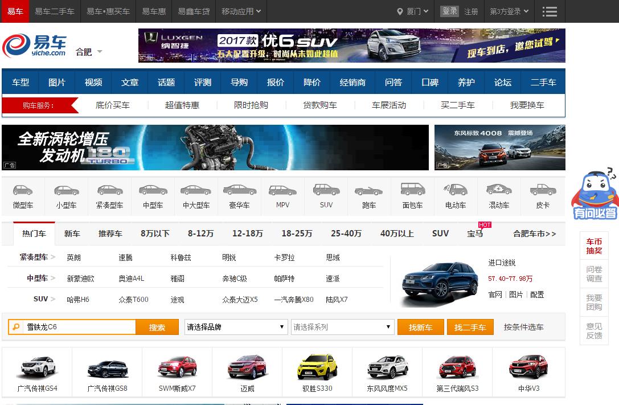Click the 登录 button in the top bar
619x405 pixels.
[449, 11]
